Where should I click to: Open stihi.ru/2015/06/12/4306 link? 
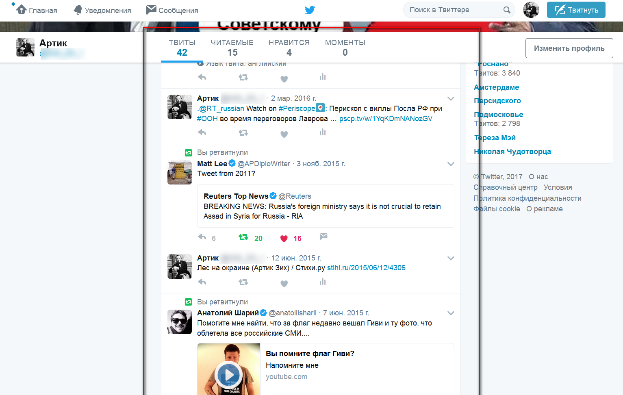pyautogui.click(x=366, y=268)
